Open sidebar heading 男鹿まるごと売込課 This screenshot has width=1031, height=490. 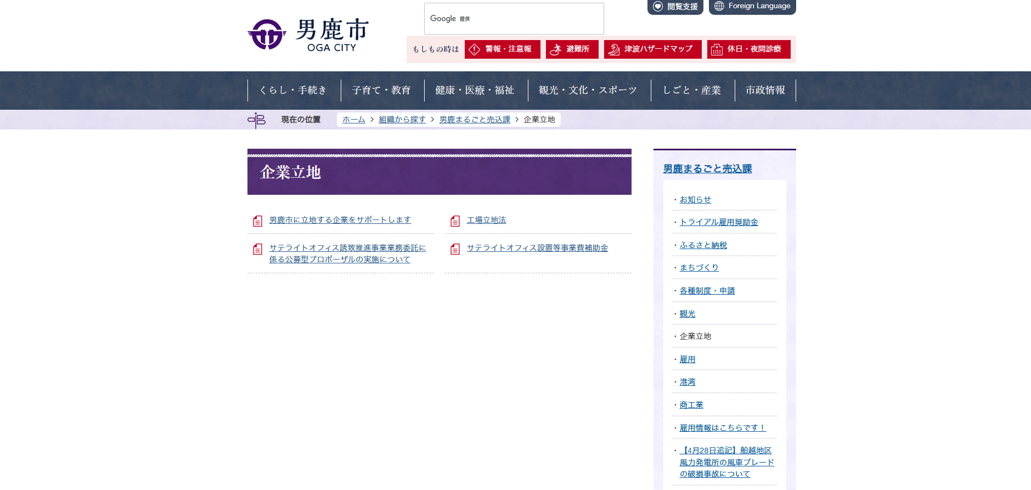(707, 169)
